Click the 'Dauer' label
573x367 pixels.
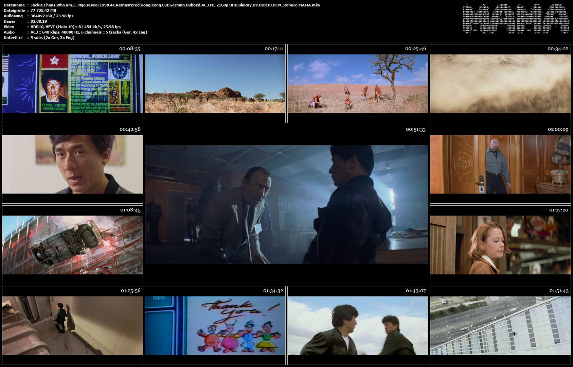pyautogui.click(x=10, y=21)
